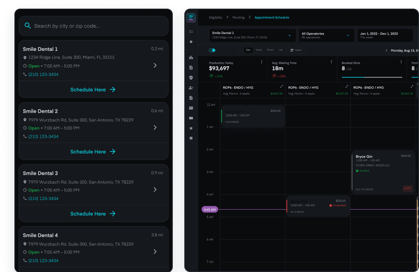The width and height of the screenshot is (419, 272).
Task: Click the search magnifier icon
Action: pos(27,25)
